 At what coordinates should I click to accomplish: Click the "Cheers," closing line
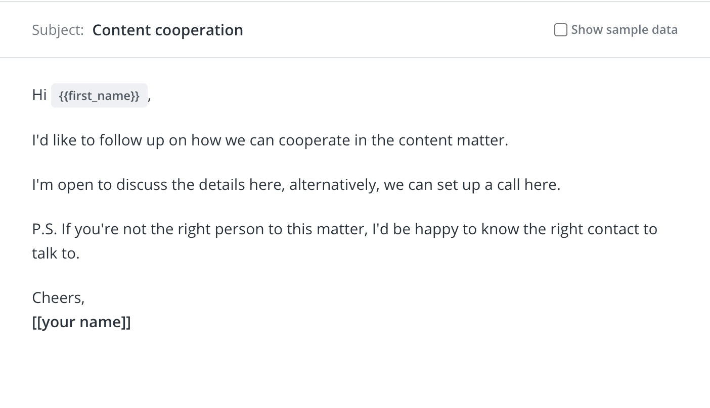[x=58, y=298]
